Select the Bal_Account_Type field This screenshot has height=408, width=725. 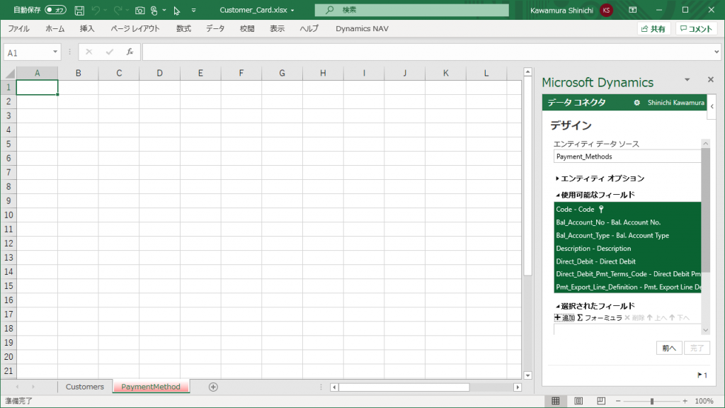point(627,235)
